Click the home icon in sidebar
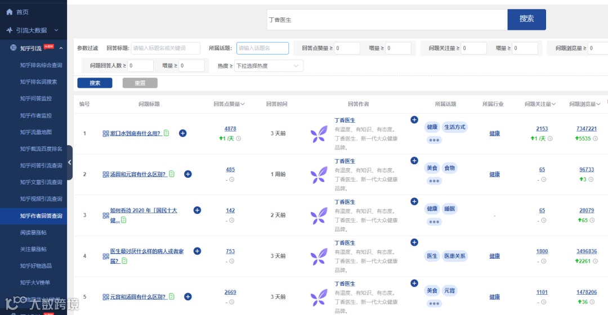Screen dimensions: 608x315 (10, 12)
